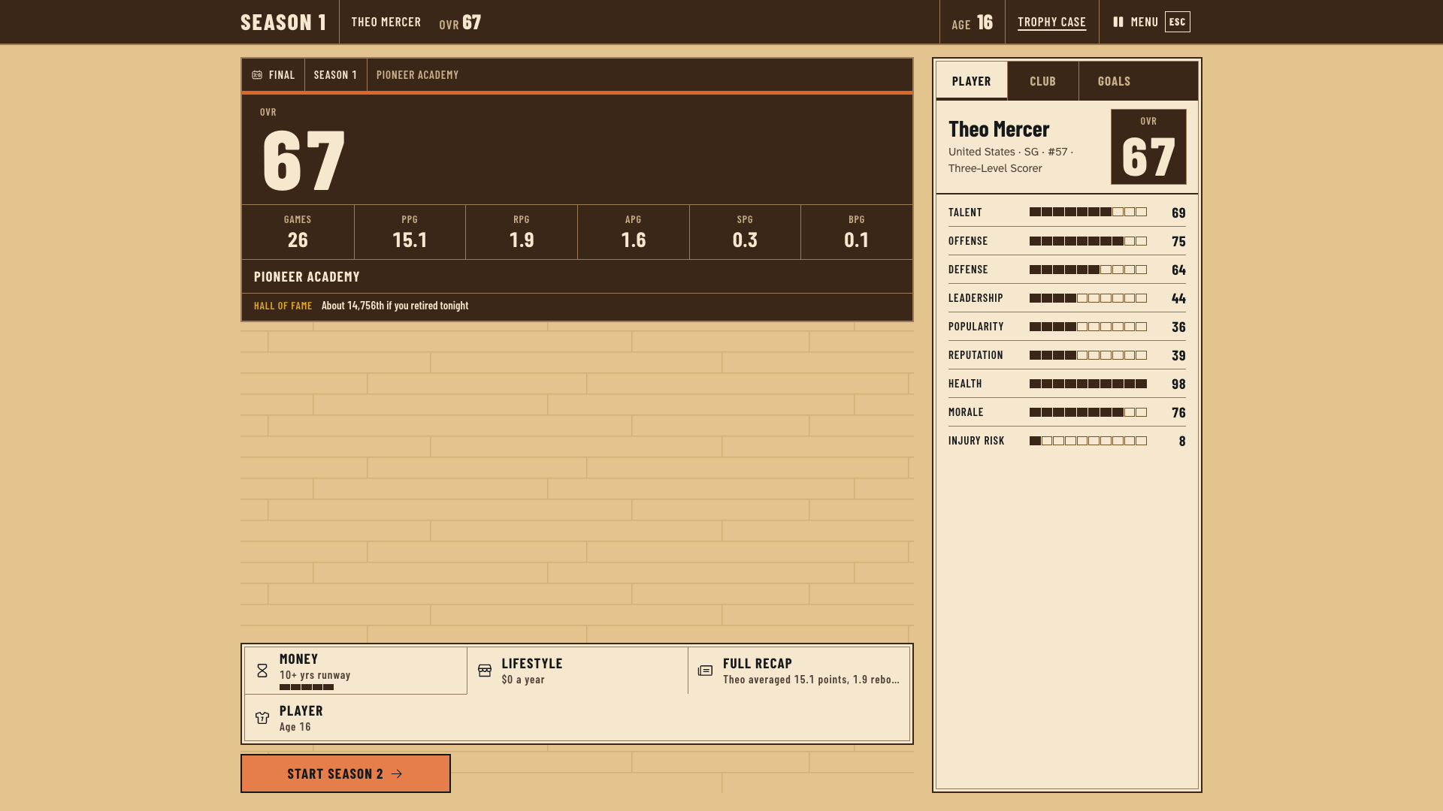Image resolution: width=1443 pixels, height=811 pixels.
Task: Click the OVR 67 badge in the player panel
Action: pyautogui.click(x=1148, y=147)
